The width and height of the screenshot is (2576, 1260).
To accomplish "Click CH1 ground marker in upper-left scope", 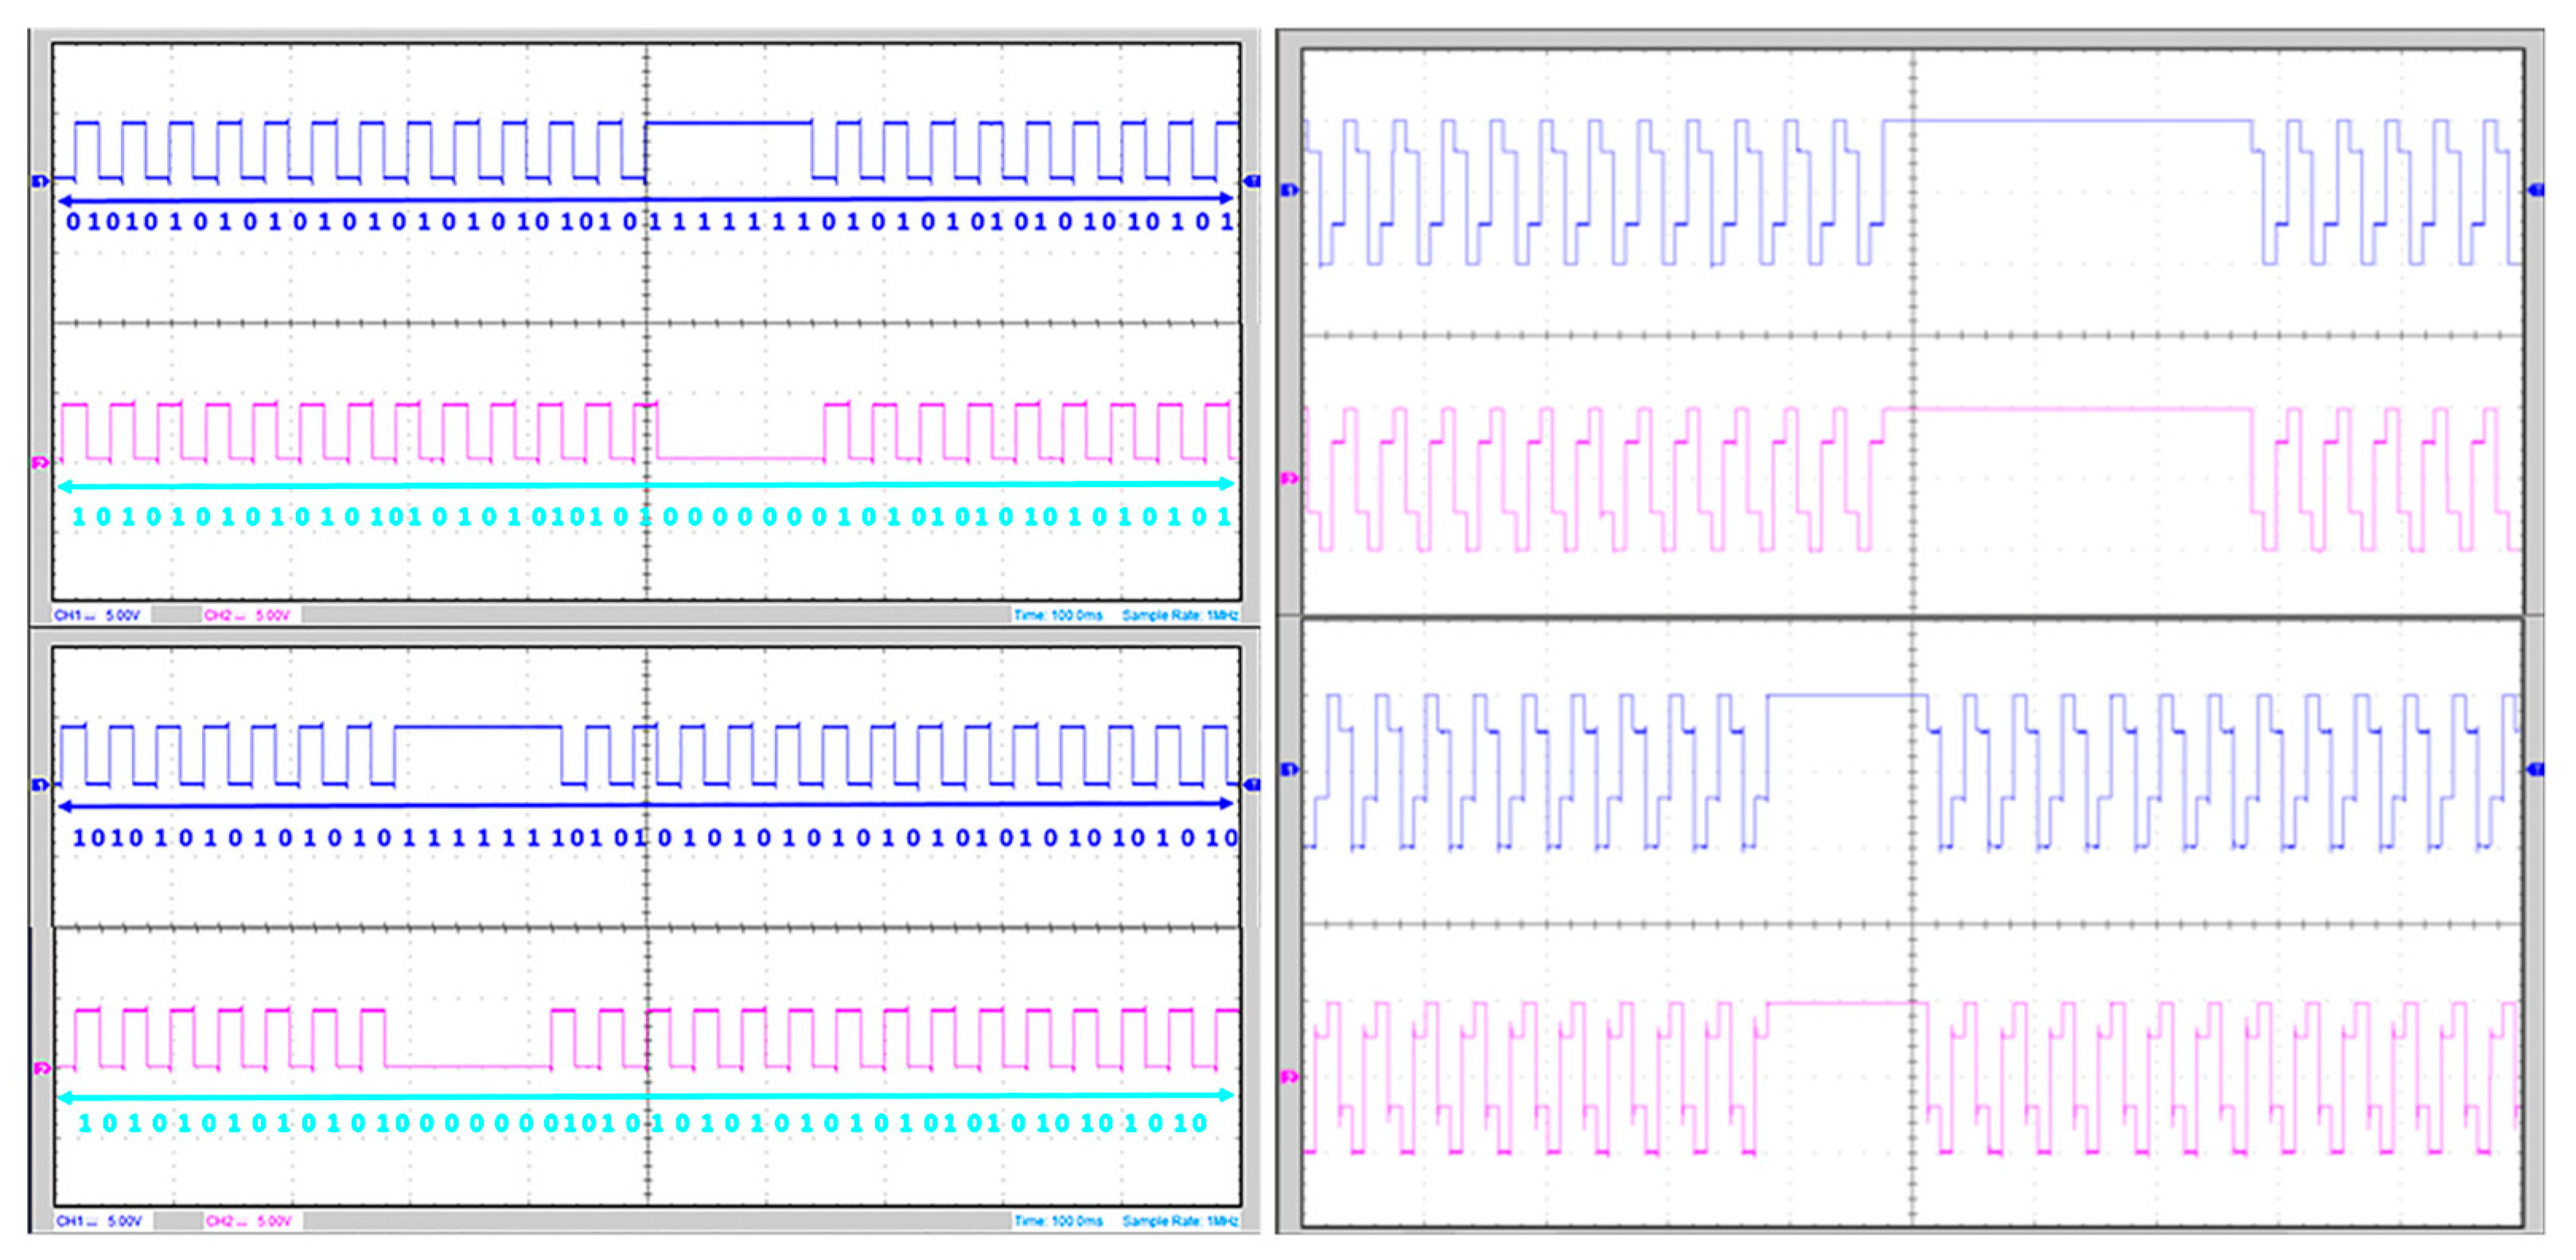I will click(40, 181).
